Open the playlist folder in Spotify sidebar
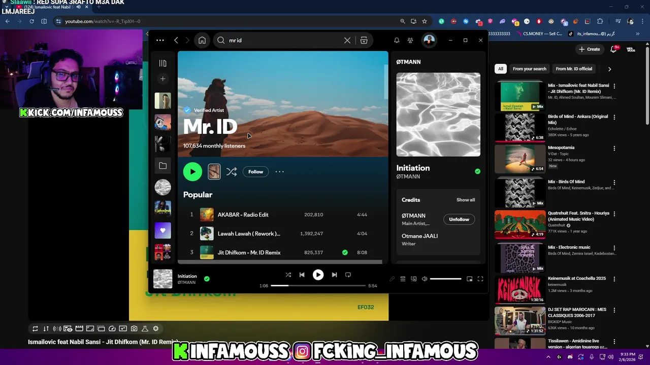This screenshot has width=650, height=365. point(162,166)
